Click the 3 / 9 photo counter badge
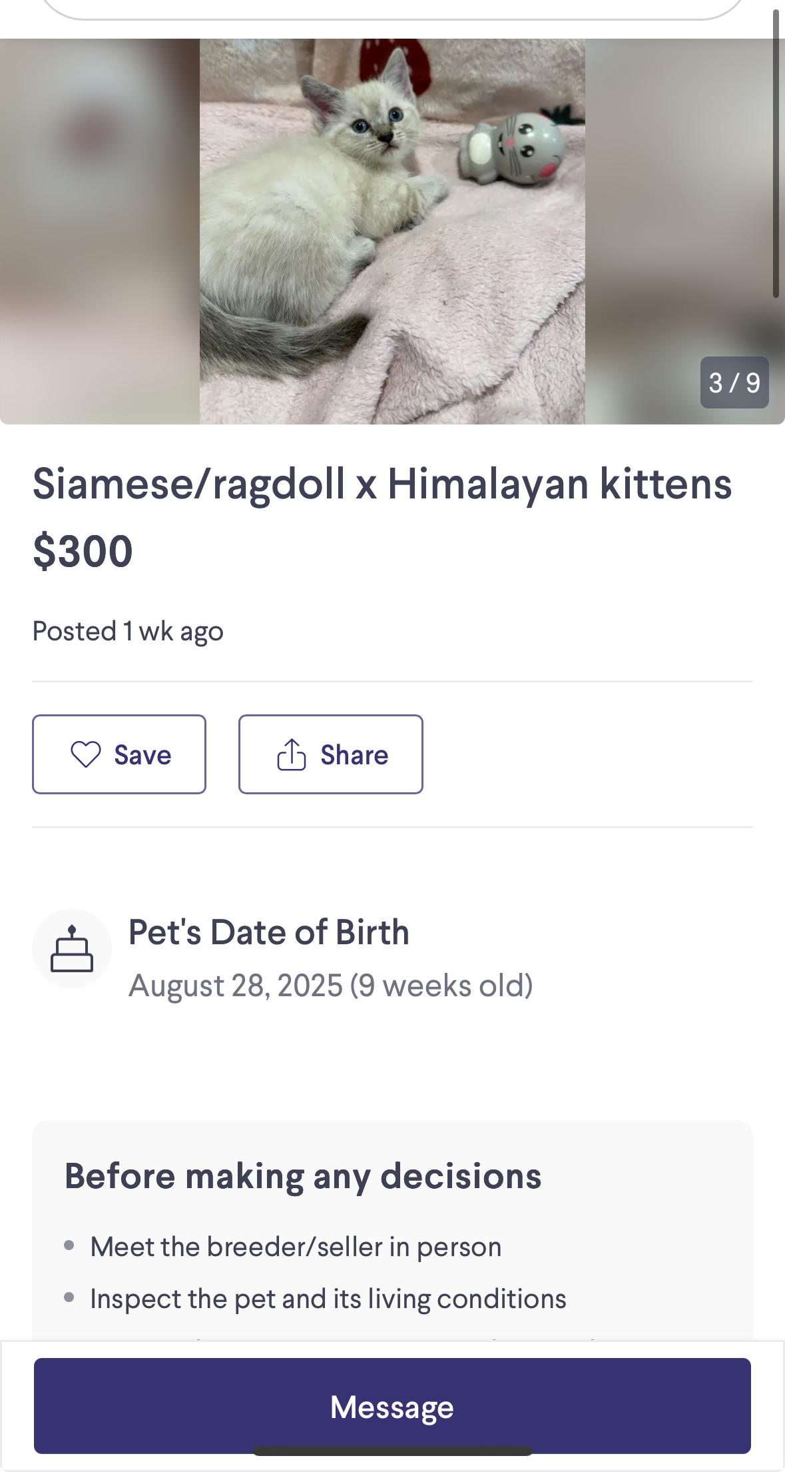Image resolution: width=785 pixels, height=1472 pixels. point(734,382)
